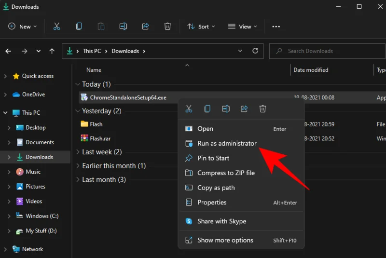Expand the Last month (3) group
Viewport: 386px width, 258px height.
point(78,179)
